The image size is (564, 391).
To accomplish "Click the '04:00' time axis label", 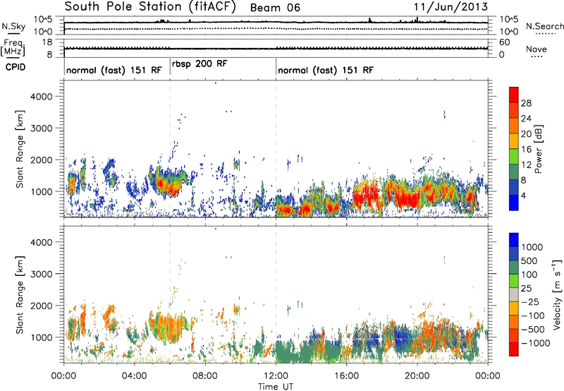I will [134, 376].
